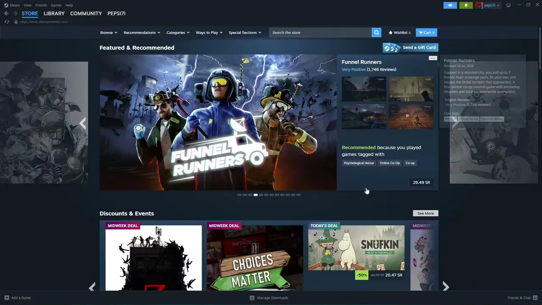Click the Funnel Runners title
542x305 pixels.
tap(362, 62)
